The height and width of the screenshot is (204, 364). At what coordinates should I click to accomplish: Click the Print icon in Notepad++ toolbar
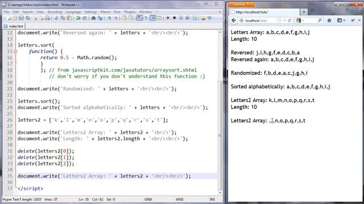pyautogui.click(x=48, y=18)
